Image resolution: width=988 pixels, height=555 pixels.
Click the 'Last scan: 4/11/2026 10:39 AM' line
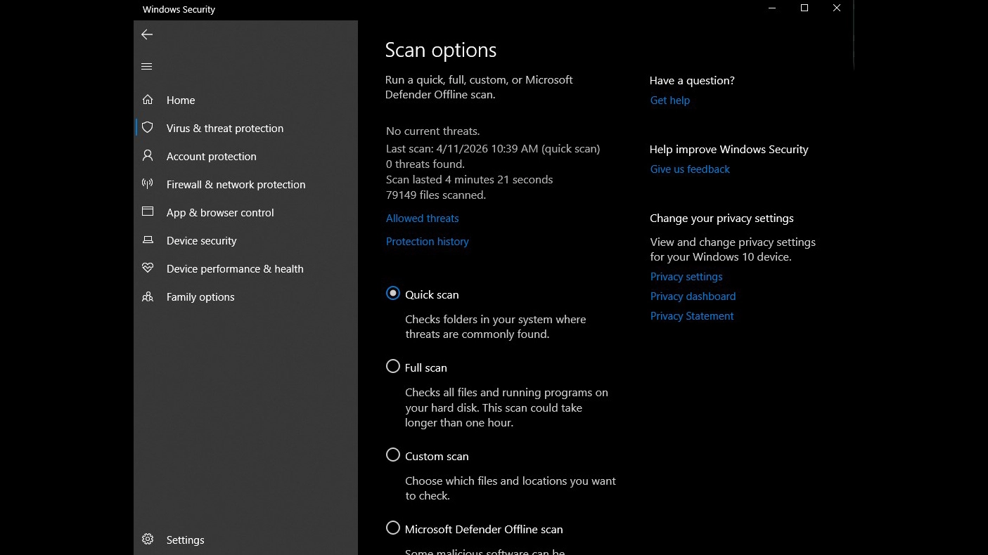tap(493, 149)
